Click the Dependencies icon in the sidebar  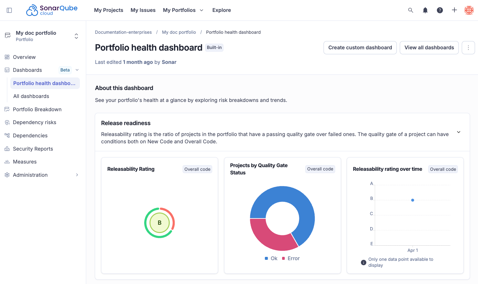point(7,135)
